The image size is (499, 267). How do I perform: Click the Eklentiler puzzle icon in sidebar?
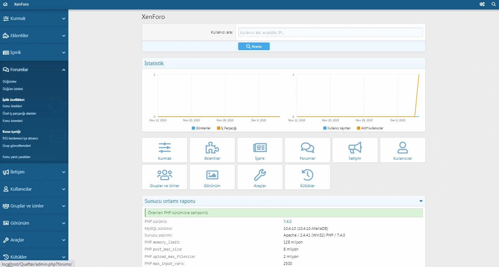click(6, 36)
